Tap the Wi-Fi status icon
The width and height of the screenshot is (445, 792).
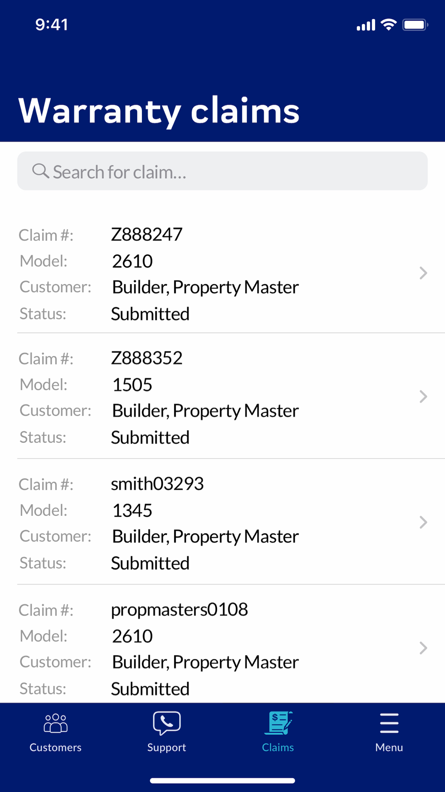click(x=389, y=25)
